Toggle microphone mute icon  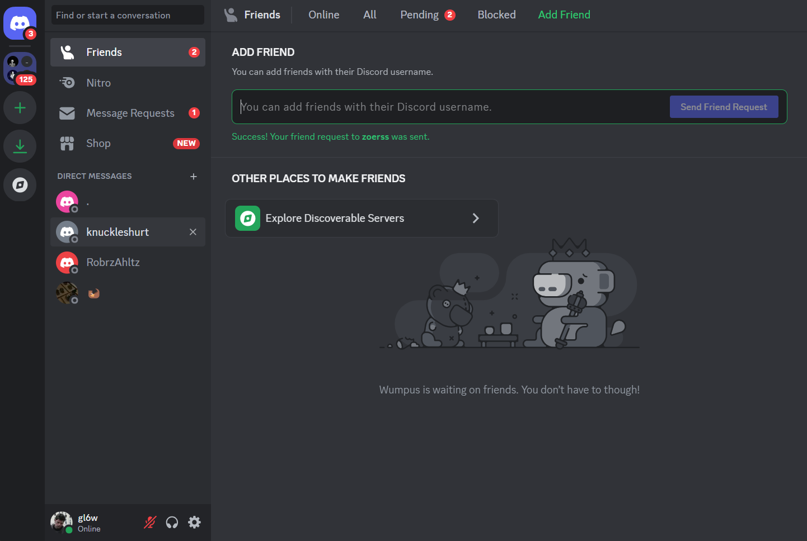(150, 522)
